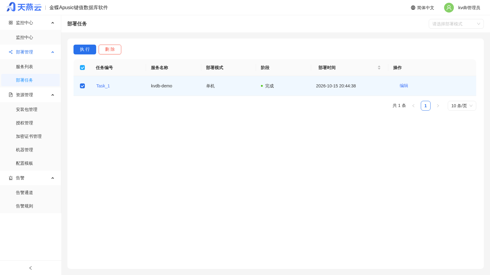Toggle the select-all checkbox in the header
Image resolution: width=490 pixels, height=275 pixels.
82,68
